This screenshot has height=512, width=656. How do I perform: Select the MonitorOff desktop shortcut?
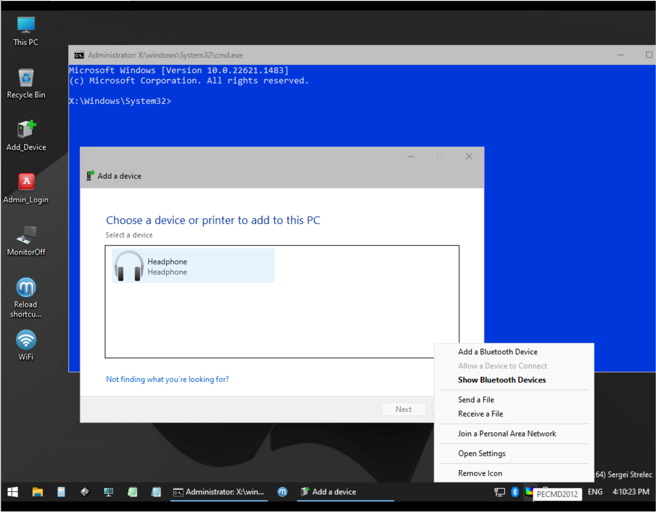point(26,241)
